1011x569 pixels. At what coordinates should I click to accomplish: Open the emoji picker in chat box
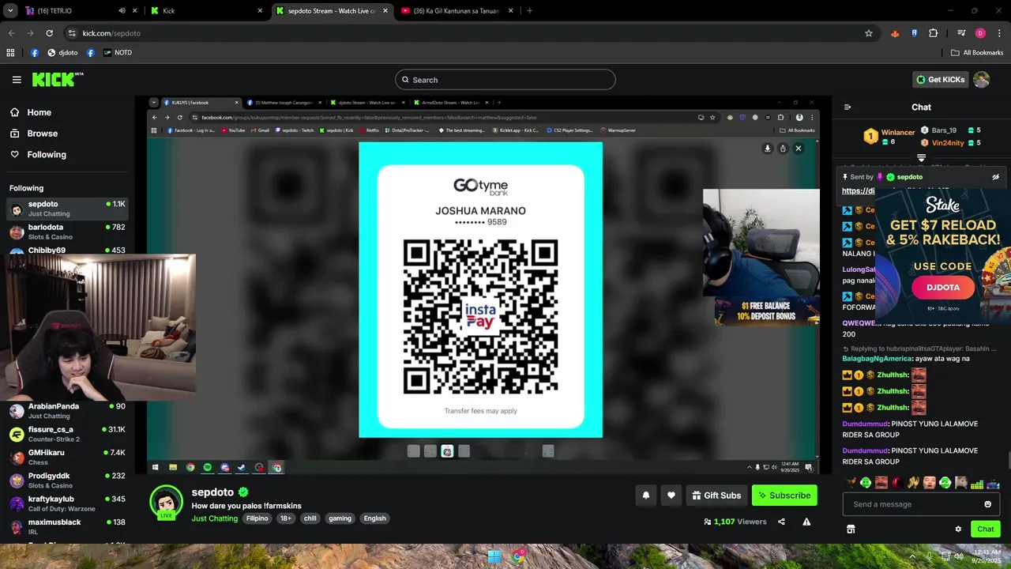[987, 504]
